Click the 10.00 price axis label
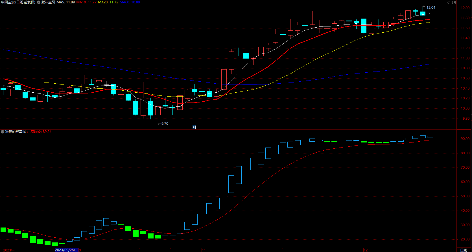Image resolution: width=472 pixels, height=252 pixels. point(465,108)
